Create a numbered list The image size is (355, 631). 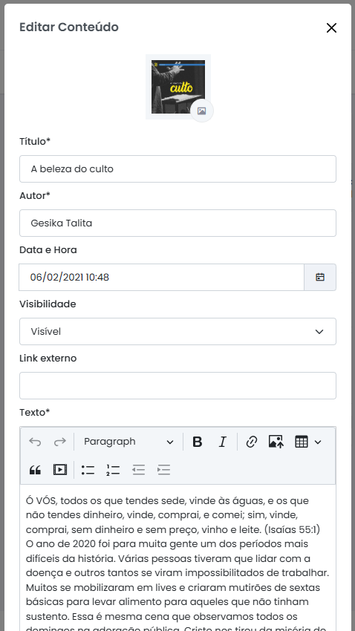[113, 470]
